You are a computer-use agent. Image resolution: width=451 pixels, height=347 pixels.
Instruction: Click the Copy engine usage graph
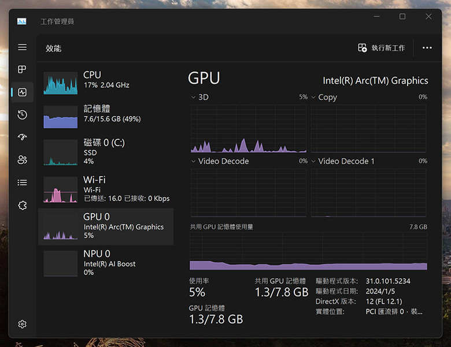click(368, 128)
